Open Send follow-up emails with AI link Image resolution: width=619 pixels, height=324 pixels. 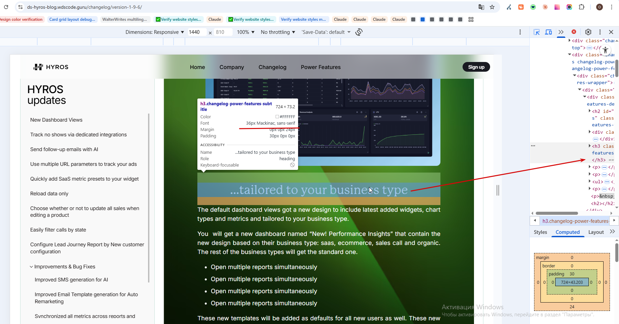(64, 149)
